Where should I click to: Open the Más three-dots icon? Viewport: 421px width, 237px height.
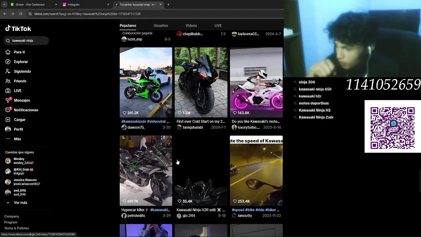pyautogui.click(x=8, y=139)
